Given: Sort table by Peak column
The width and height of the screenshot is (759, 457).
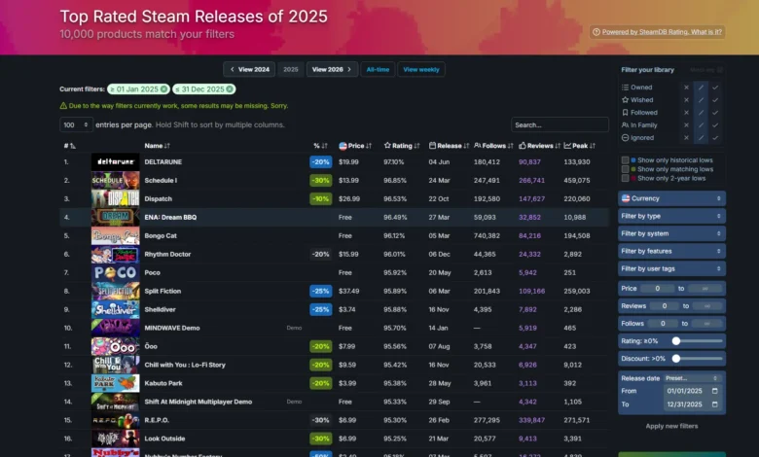Looking at the screenshot, I should (x=579, y=146).
